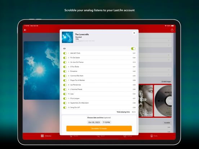Open the share icon in header
The height and width of the screenshot is (149, 199).
point(172,30)
